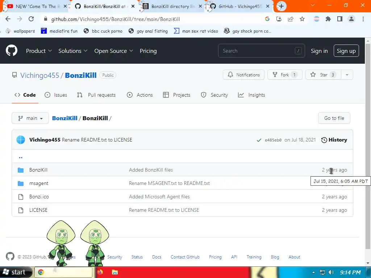Image resolution: width=371 pixels, height=278 pixels.
Task: Click Vichingo455 commit author avatar
Action: [21, 140]
